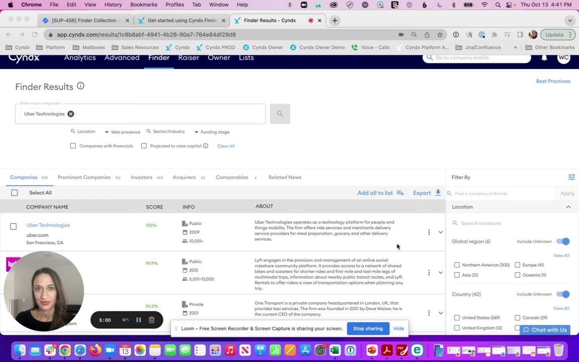
Task: Expand the Uber Technologies row details
Action: tap(440, 232)
